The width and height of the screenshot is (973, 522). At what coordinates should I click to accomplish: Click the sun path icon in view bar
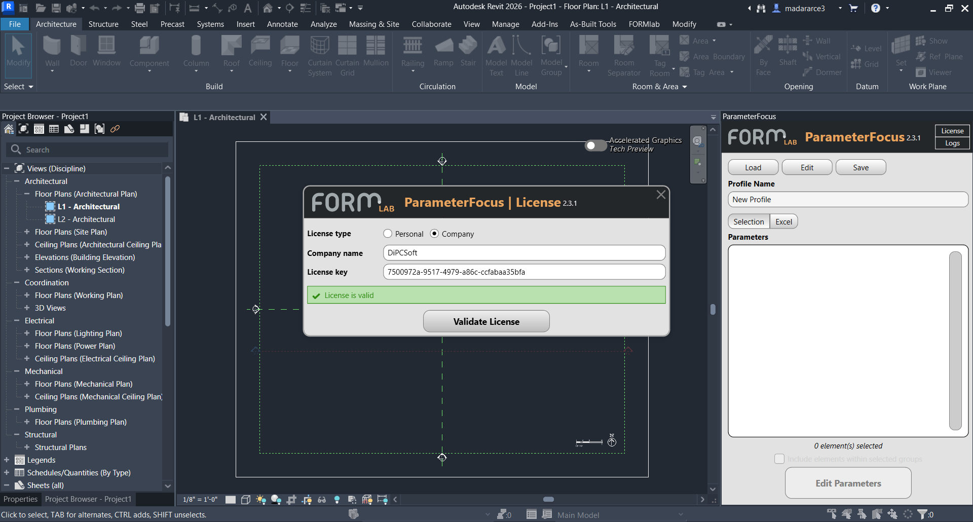click(x=261, y=500)
